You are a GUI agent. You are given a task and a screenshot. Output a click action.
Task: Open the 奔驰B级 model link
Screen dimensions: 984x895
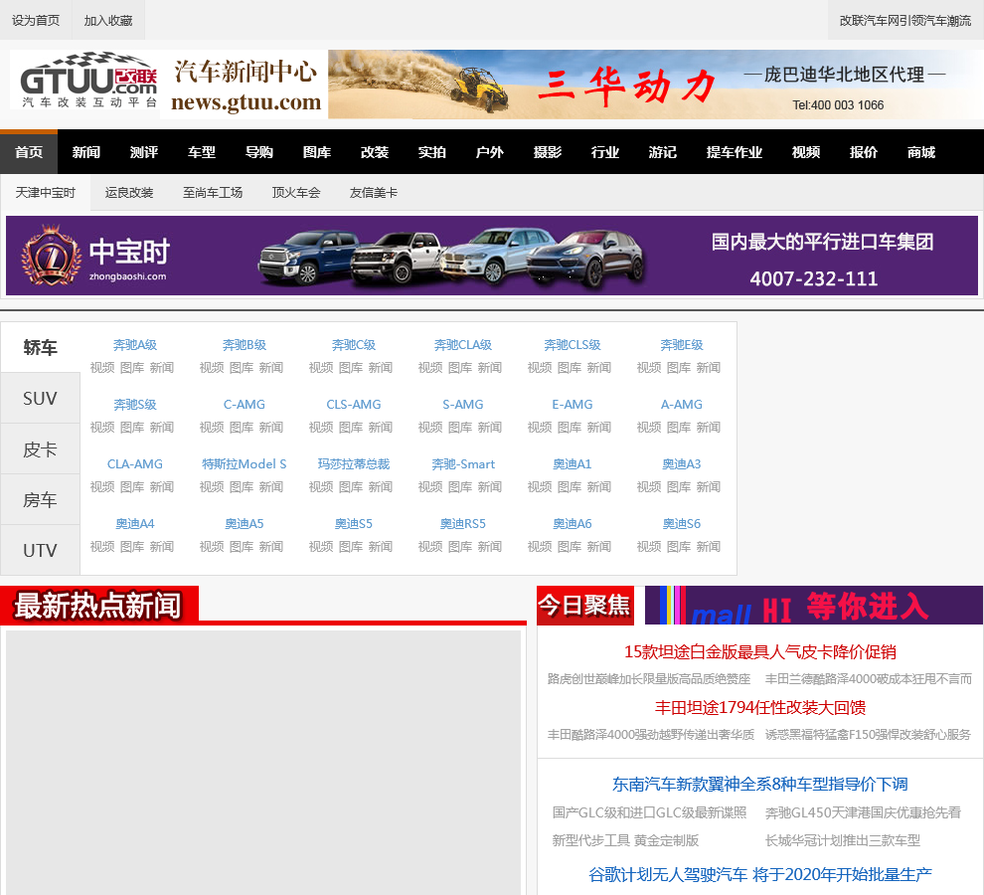[x=245, y=345]
